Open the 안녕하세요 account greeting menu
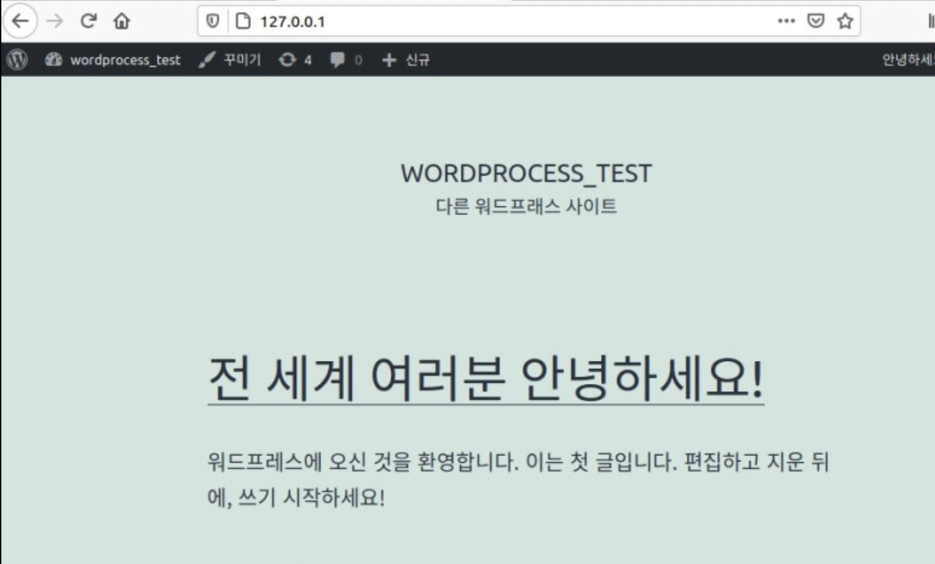Image resolution: width=935 pixels, height=564 pixels. [908, 60]
